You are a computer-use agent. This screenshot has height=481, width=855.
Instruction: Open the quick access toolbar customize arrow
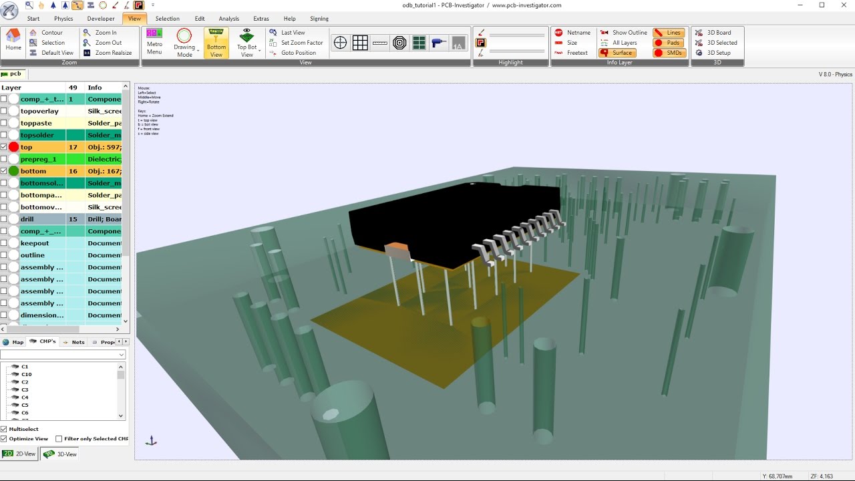tap(153, 5)
